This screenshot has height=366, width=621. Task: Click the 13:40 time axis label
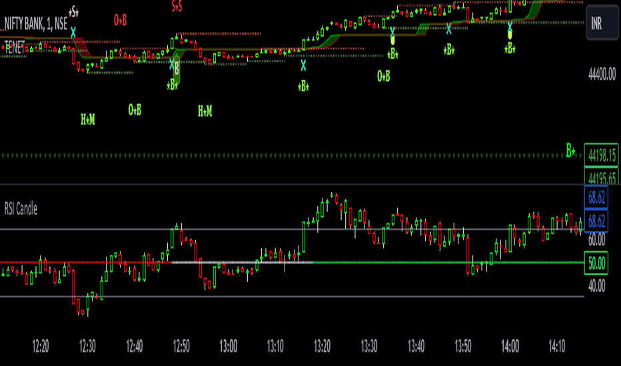pos(416,346)
